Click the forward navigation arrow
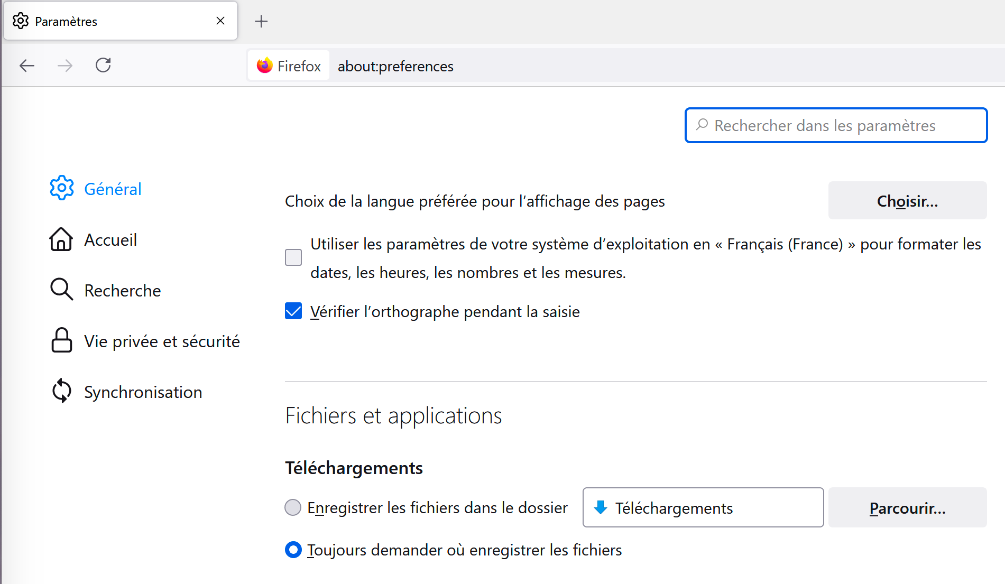 point(65,66)
